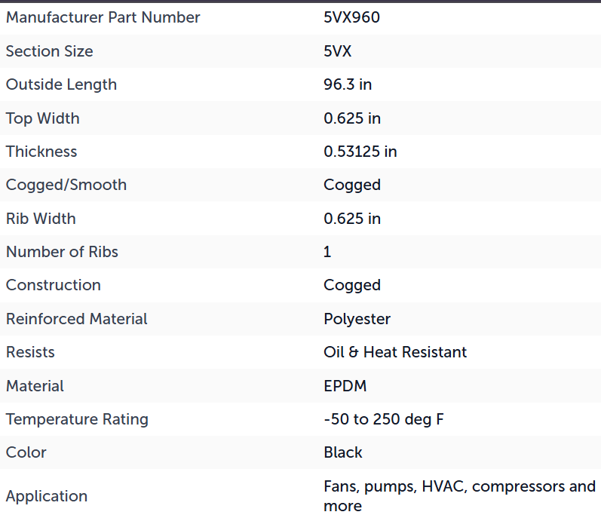Click the Application row label

pyautogui.click(x=47, y=497)
